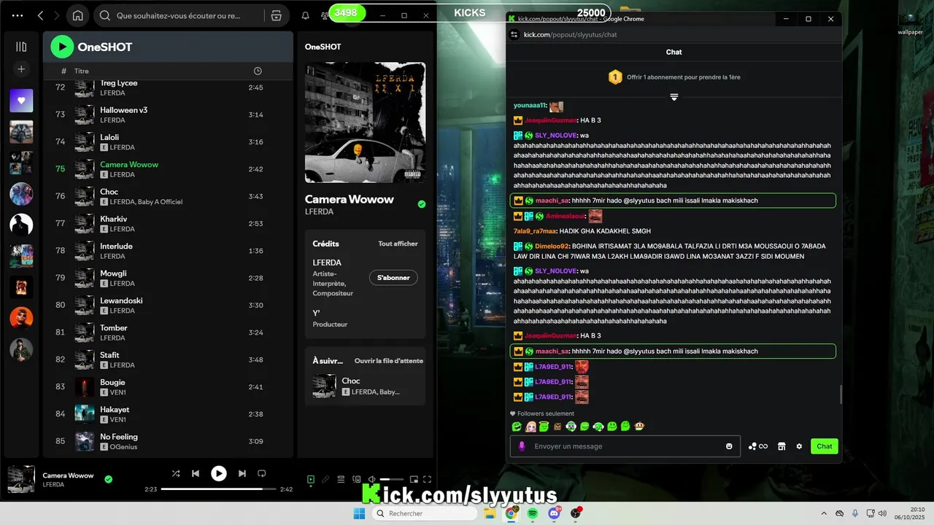Sort by duration clock column header

(258, 71)
